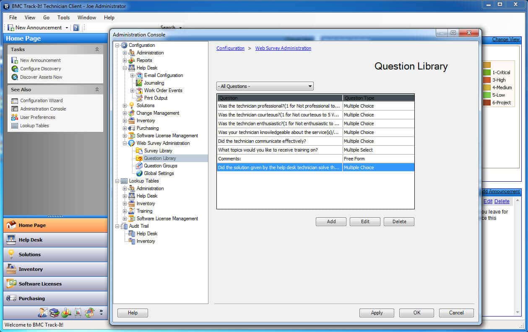Click the 1-Critical priority color swatch
This screenshot has height=332, width=528.
coord(487,72)
